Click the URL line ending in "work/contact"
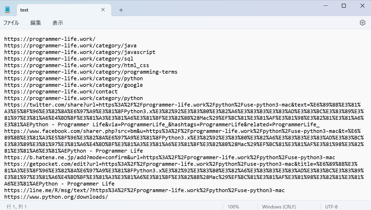This screenshot has height=210, width=371. coord(61,92)
